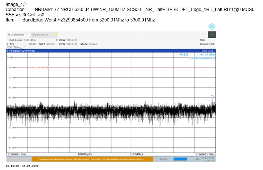The width and height of the screenshot is (263, 170).
Task: Expand the warning message bar dropdown arrow
Action: tap(152, 159)
